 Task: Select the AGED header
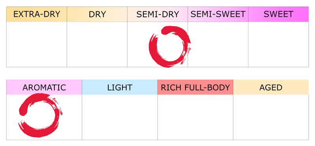pyautogui.click(x=271, y=87)
